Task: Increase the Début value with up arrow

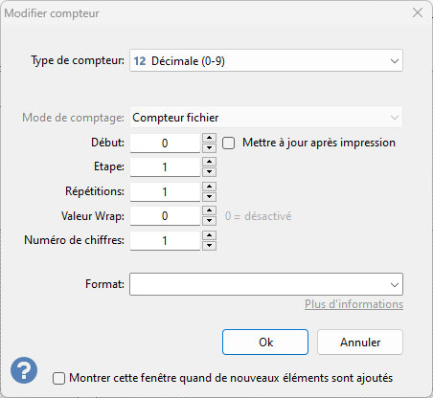Action: [209, 138]
